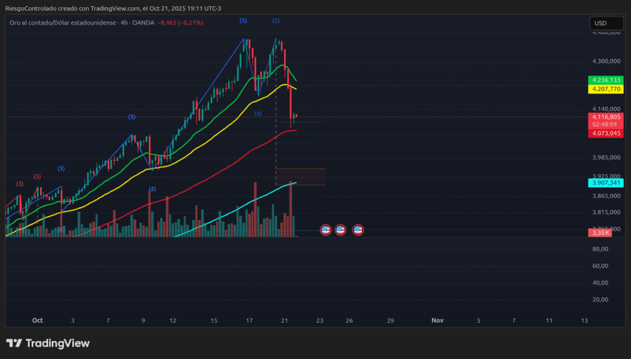Image resolution: width=631 pixels, height=359 pixels.
Task: Click the Oct label on time axis
Action: (38, 320)
